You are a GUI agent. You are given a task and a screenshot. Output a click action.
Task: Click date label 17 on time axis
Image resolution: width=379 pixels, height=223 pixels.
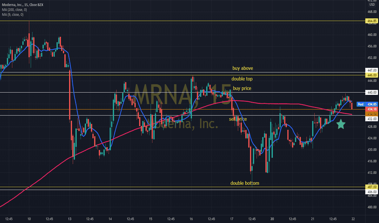click(231, 219)
